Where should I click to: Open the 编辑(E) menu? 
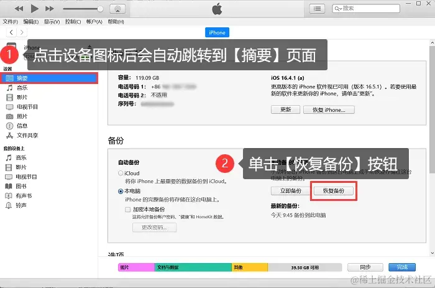click(31, 22)
